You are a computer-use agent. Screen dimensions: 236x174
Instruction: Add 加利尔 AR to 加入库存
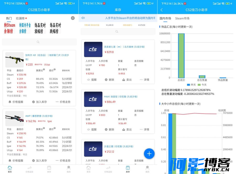39,102
